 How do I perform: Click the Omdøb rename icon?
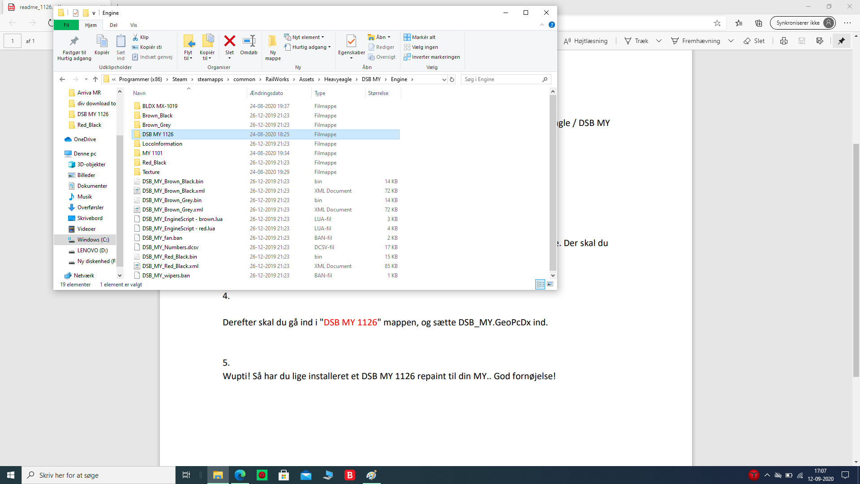(249, 41)
